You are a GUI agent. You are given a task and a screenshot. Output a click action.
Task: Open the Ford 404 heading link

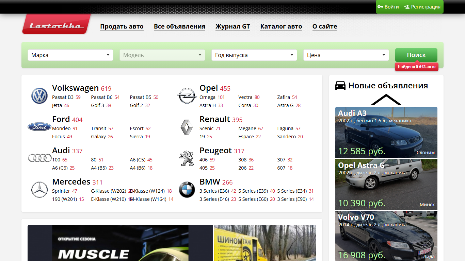pyautogui.click(x=67, y=119)
